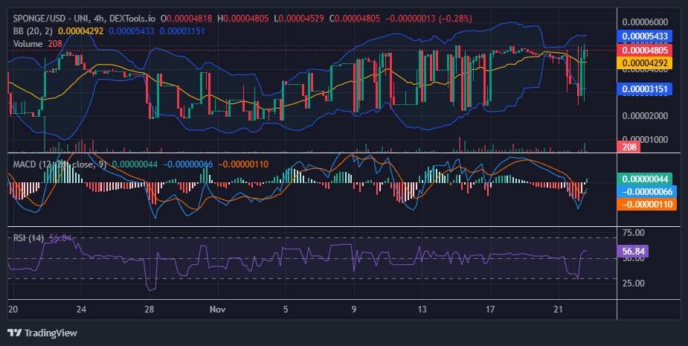This screenshot has width=688, height=346.
Task: Click the Volume indicator label
Action: point(28,44)
